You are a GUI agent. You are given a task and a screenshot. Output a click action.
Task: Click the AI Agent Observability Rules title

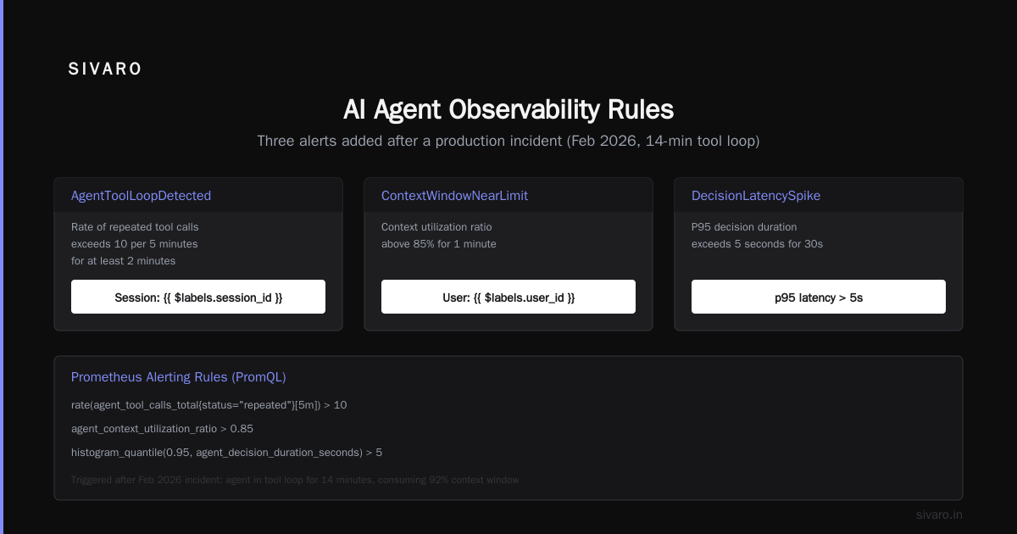[x=508, y=110]
